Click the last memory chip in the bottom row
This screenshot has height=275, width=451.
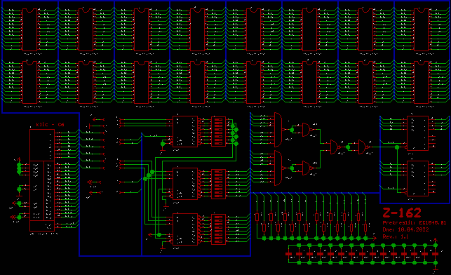pos(421,82)
